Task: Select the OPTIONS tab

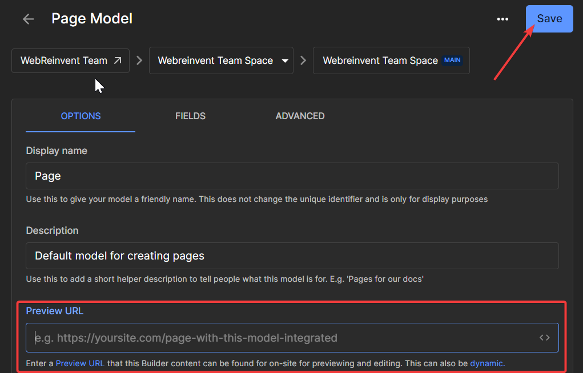Action: tap(80, 116)
